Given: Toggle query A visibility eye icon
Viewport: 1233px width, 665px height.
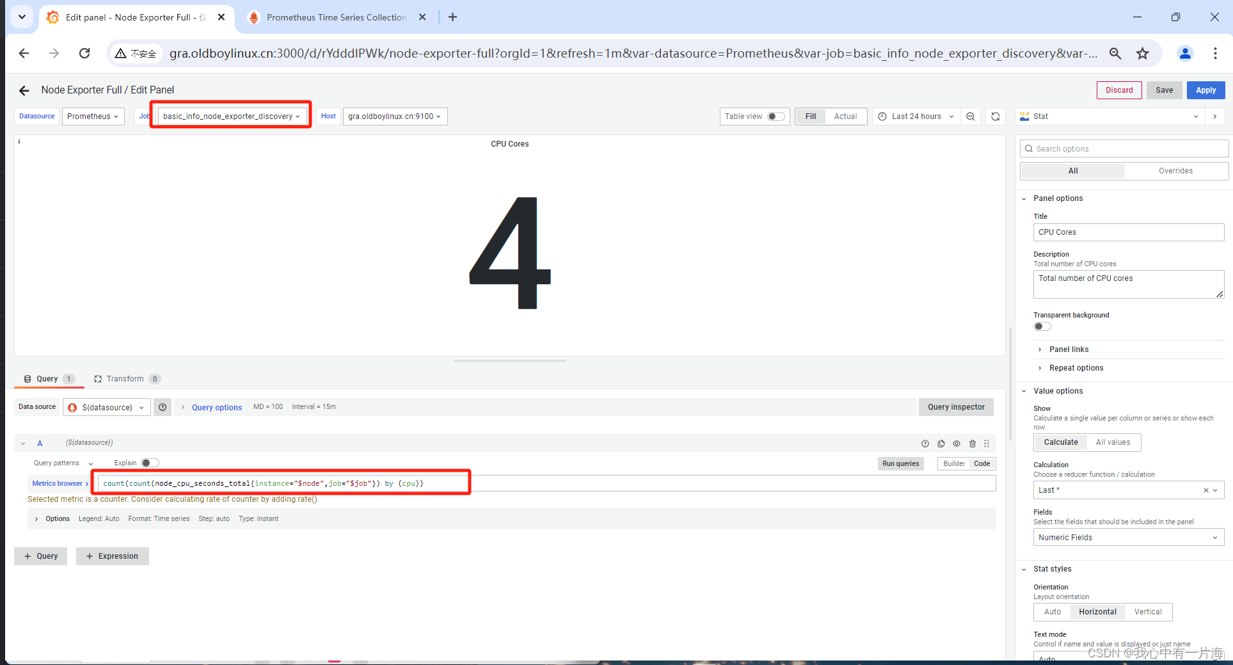Looking at the screenshot, I should pos(957,444).
